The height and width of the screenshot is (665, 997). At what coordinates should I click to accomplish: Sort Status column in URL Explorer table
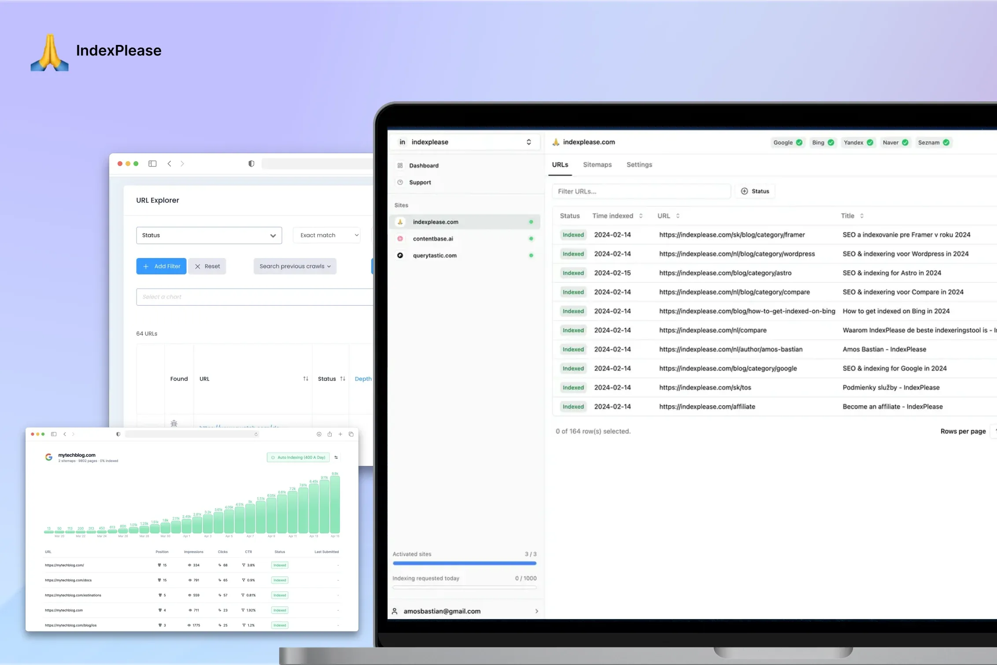coord(343,379)
